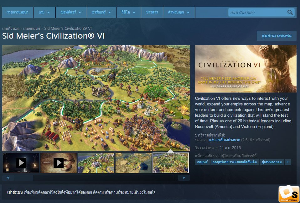Expand the เกม dropdown menu
Image resolution: width=300 pixels, height=203 pixels.
[44, 12]
